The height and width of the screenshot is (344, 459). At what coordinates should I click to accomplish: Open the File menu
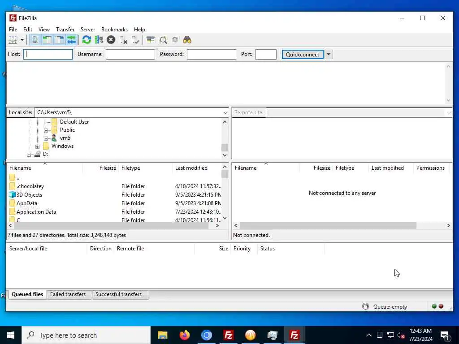pos(13,30)
